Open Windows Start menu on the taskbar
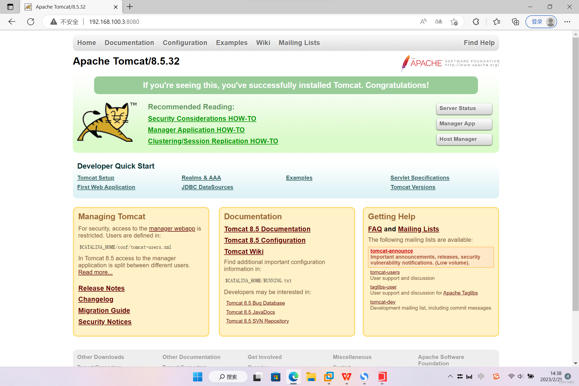The image size is (579, 386). (x=198, y=377)
